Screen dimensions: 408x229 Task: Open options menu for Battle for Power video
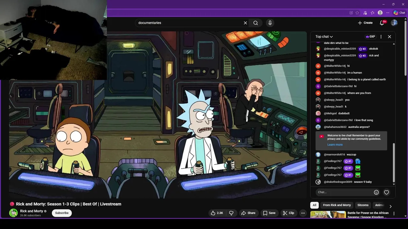click(x=394, y=214)
